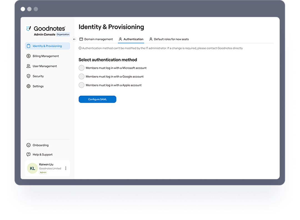Click the info icon next to the notice
The height and width of the screenshot is (220, 300).
tap(81, 48)
